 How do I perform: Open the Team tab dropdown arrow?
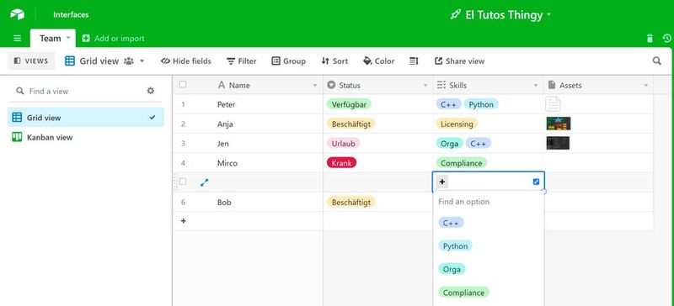[x=68, y=38]
